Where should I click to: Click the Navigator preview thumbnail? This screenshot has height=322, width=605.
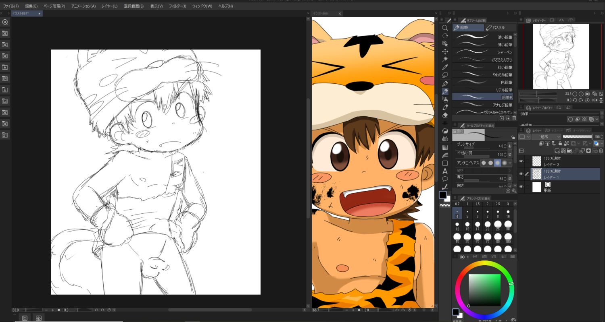[x=561, y=56]
